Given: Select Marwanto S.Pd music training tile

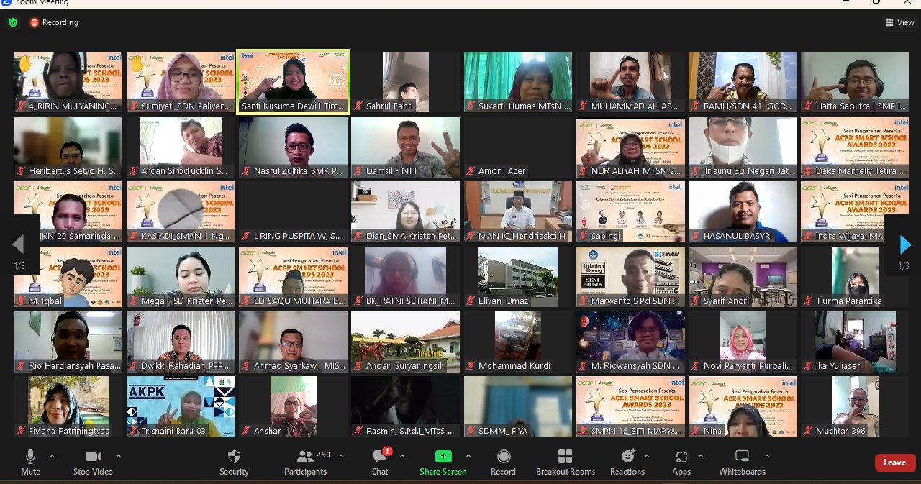Looking at the screenshot, I should (x=630, y=277).
